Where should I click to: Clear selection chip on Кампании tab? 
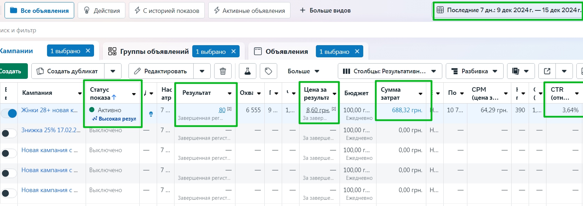(88, 51)
